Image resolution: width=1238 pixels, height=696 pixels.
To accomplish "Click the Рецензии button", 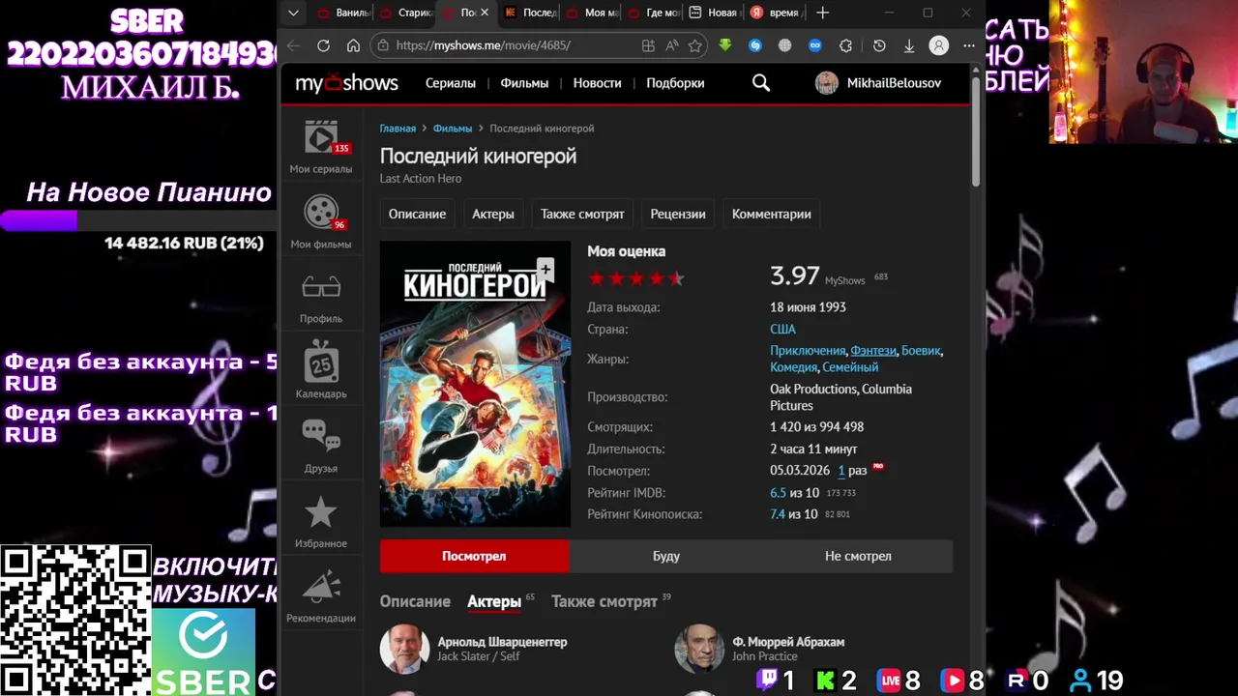I will pos(678,214).
